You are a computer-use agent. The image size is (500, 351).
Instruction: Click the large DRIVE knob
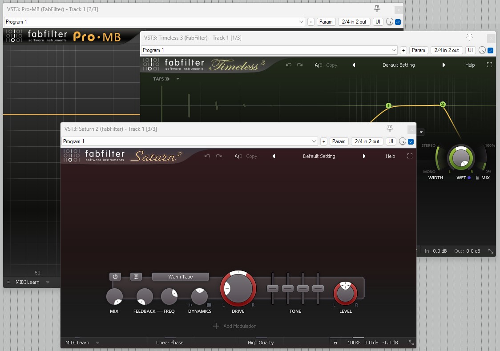click(x=238, y=289)
